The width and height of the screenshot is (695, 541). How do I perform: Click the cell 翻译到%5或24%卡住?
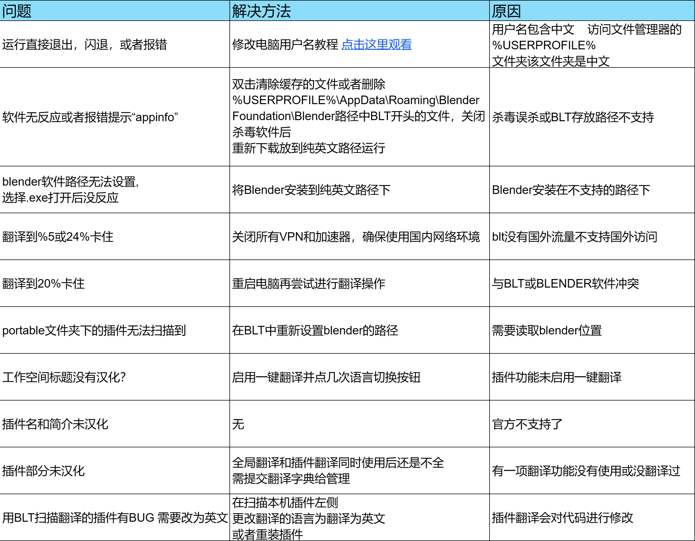click(x=114, y=237)
